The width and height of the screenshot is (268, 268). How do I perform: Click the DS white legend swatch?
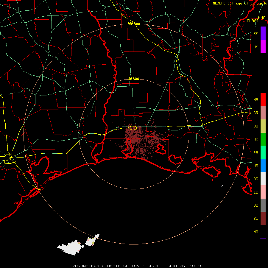[263, 179]
